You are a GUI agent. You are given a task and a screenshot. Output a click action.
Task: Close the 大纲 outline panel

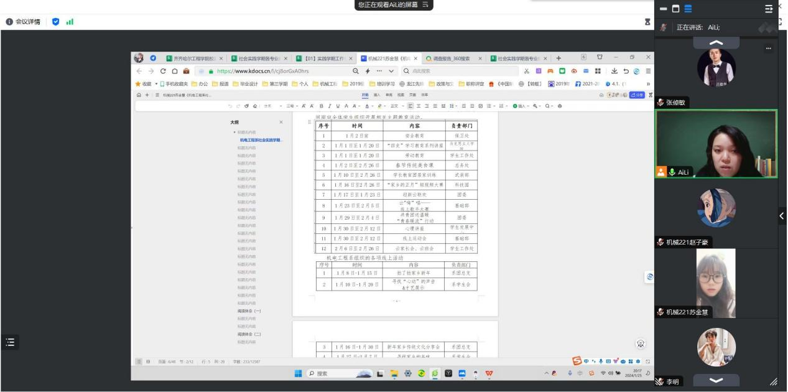[x=281, y=123]
